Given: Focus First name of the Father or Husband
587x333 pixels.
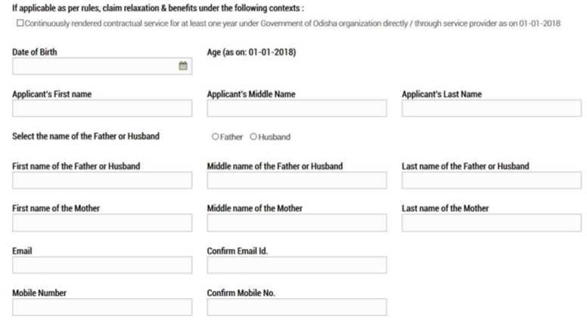Looking at the screenshot, I should point(102,180).
